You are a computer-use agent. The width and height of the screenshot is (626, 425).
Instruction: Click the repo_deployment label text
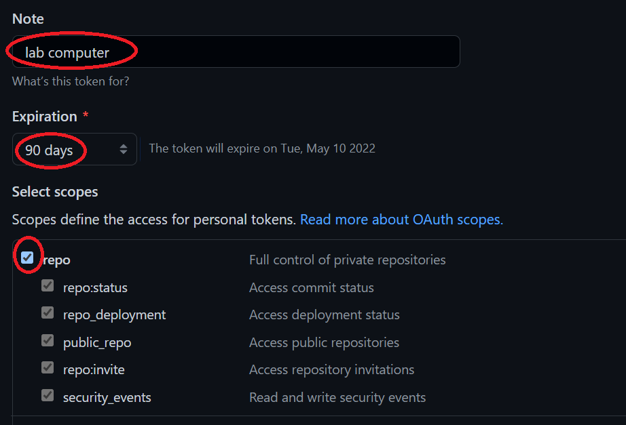pyautogui.click(x=114, y=315)
